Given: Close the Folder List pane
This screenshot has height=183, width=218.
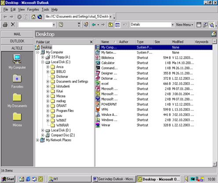Looking at the screenshot, I should [91, 42].
